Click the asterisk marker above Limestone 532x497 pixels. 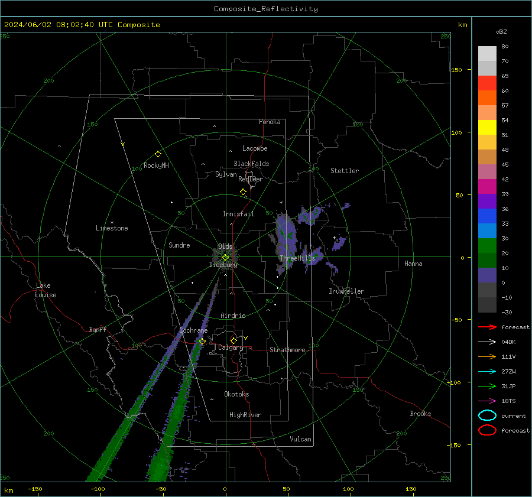coord(112,223)
